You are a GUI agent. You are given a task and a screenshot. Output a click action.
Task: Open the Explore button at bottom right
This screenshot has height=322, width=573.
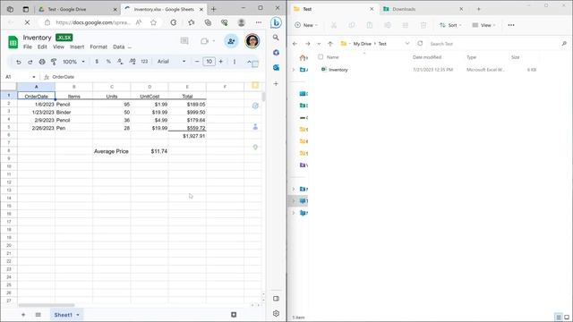[x=234, y=315]
